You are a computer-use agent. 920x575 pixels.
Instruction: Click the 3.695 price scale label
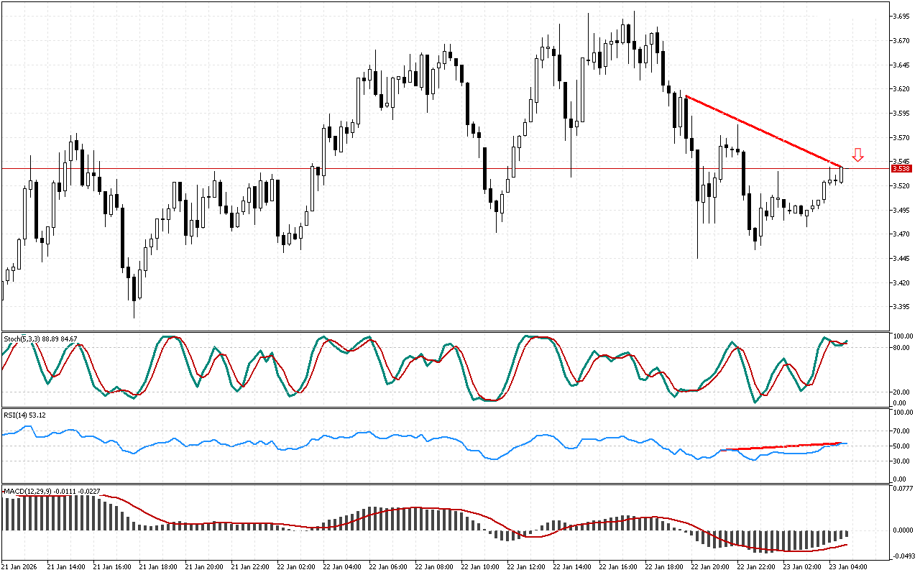pyautogui.click(x=901, y=17)
